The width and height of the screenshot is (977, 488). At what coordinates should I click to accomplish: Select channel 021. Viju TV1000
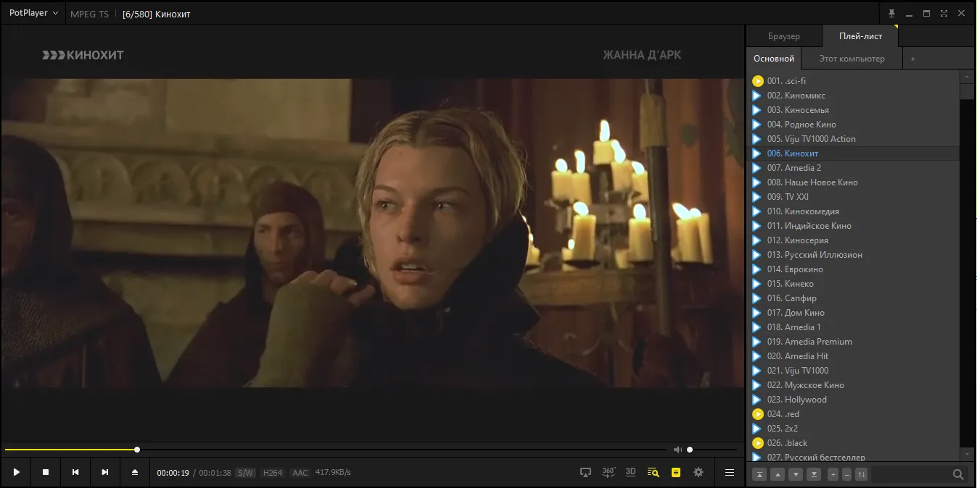853,371
